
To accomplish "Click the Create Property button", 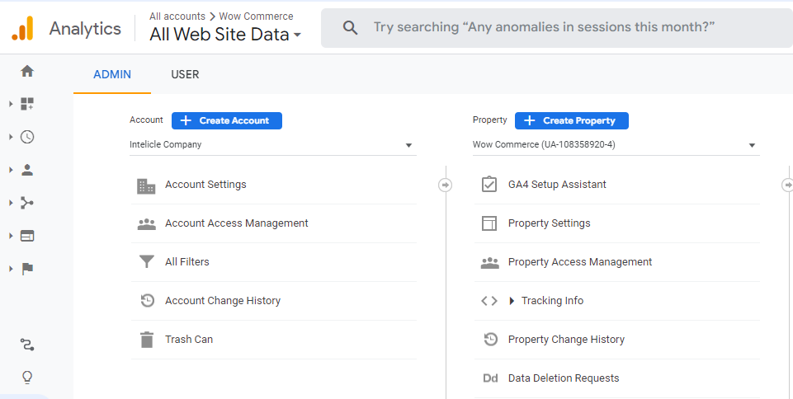I will [x=572, y=120].
